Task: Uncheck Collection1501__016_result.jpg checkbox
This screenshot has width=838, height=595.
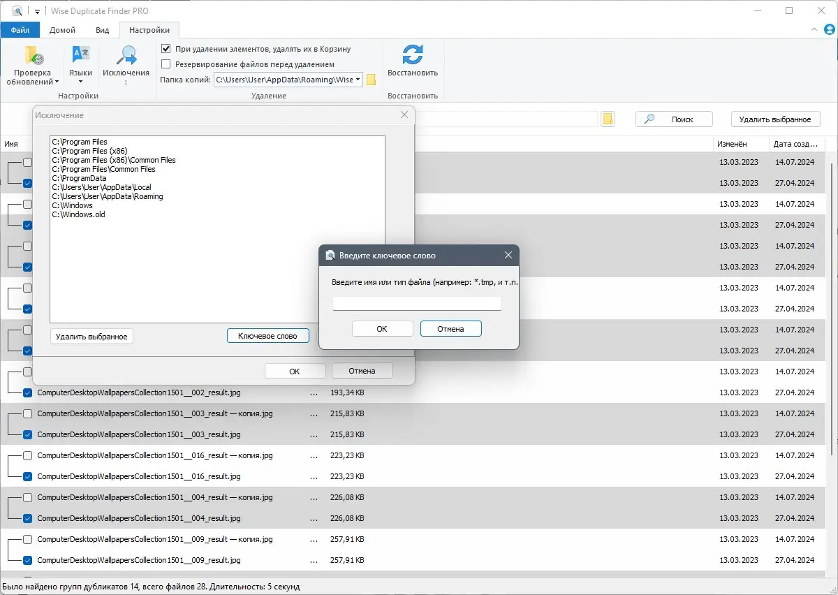Action: (x=27, y=476)
